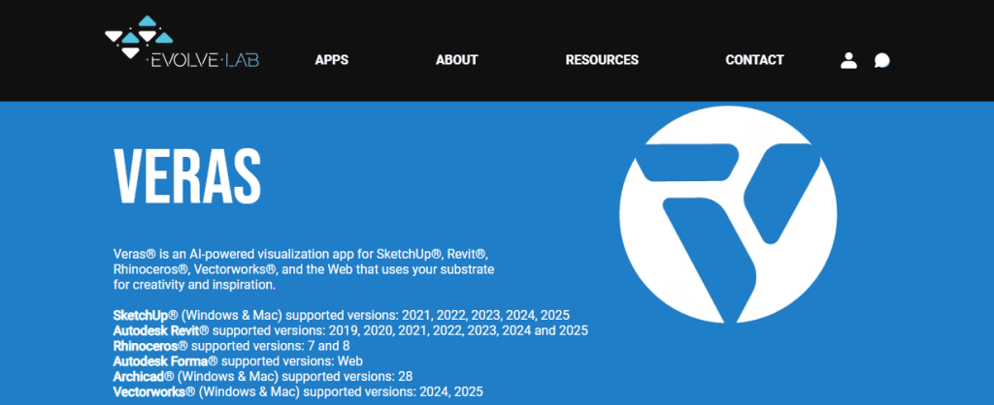Click the Evolve Lab triangle logo icon
This screenshot has height=405, width=994.
click(x=132, y=37)
